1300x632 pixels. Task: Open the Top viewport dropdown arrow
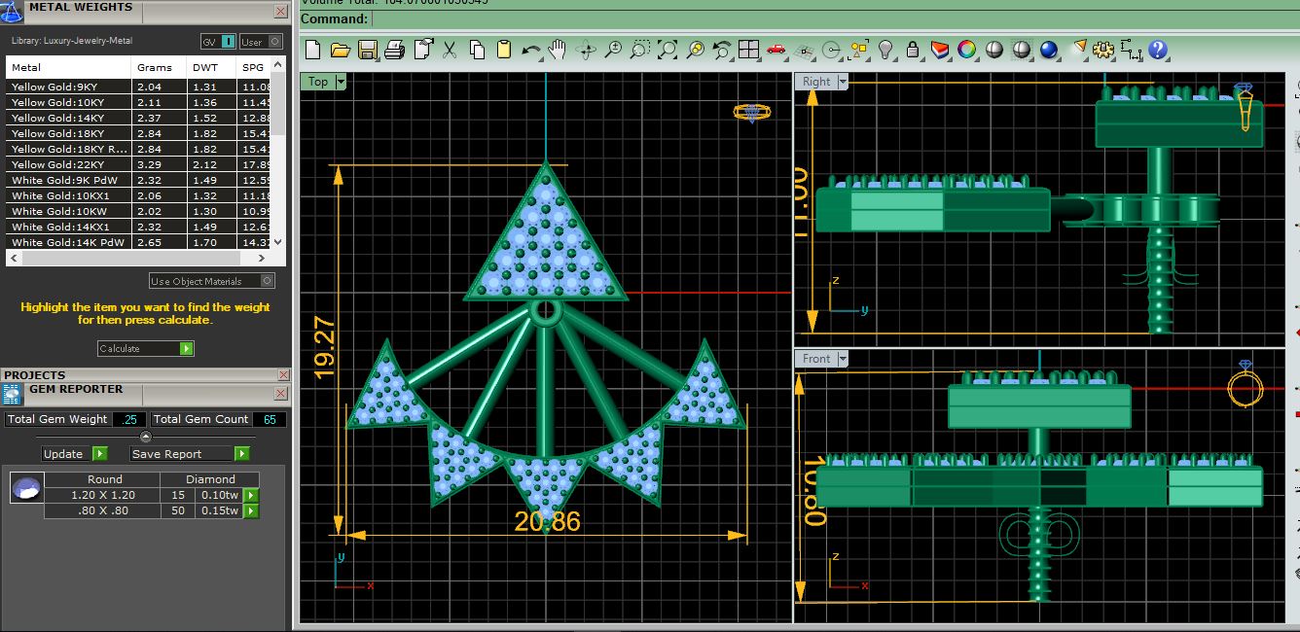(x=341, y=82)
